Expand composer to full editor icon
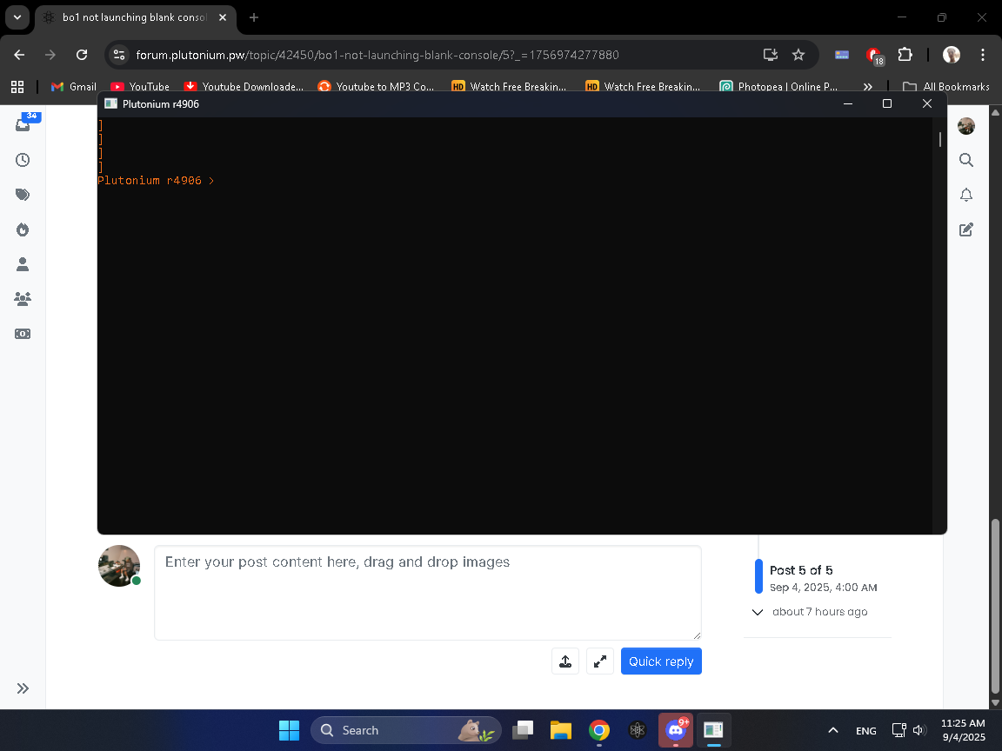This screenshot has height=751, width=1002. (600, 661)
